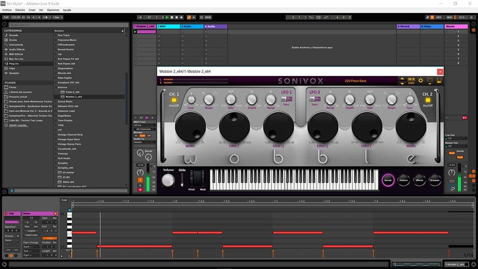Open the clip color dropdown
The height and width of the screenshot is (269, 478).
pyautogui.click(x=12, y=222)
